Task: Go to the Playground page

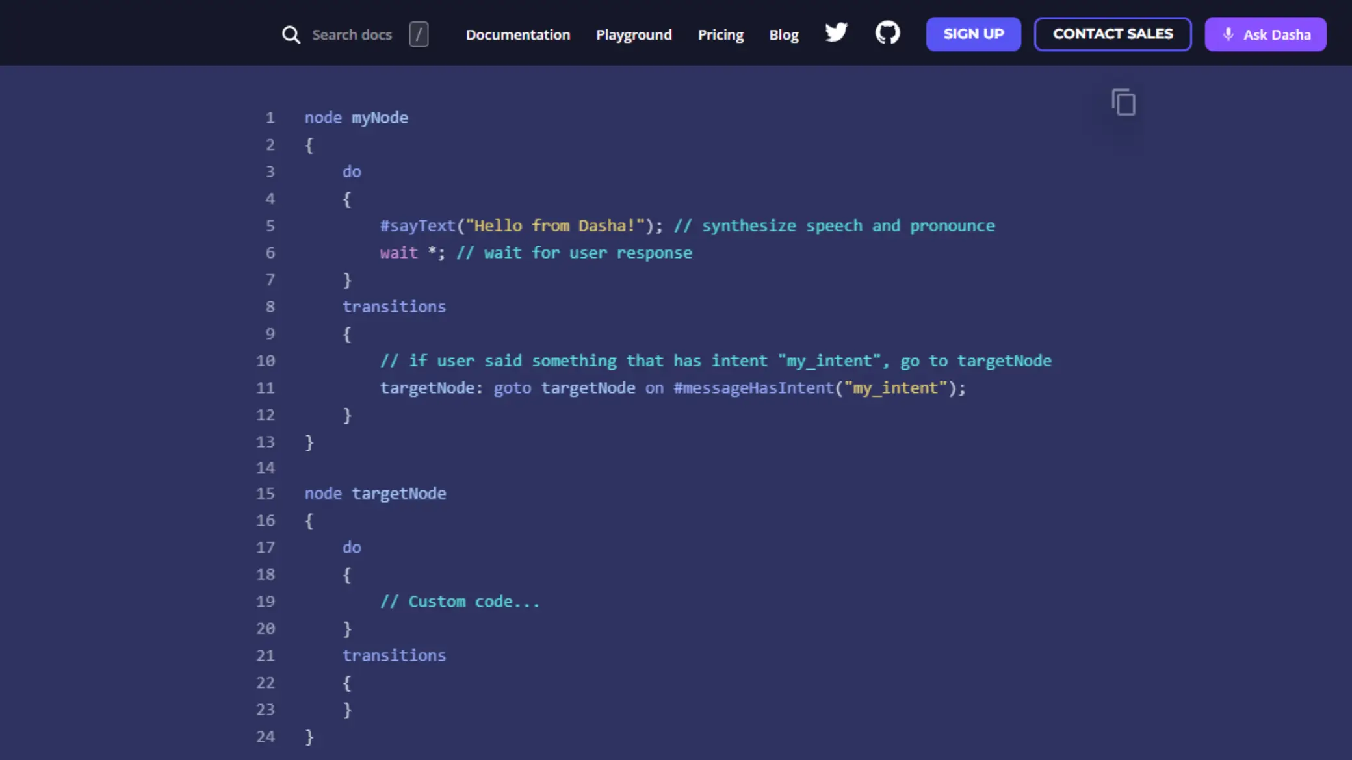Action: pyautogui.click(x=634, y=34)
